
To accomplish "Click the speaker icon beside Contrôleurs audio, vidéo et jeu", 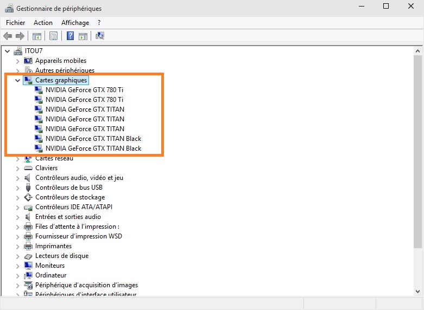I will pos(27,178).
